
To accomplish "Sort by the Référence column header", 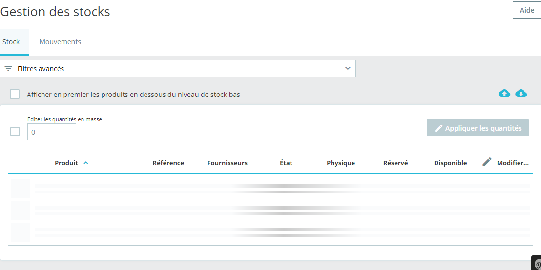I will pyautogui.click(x=168, y=163).
